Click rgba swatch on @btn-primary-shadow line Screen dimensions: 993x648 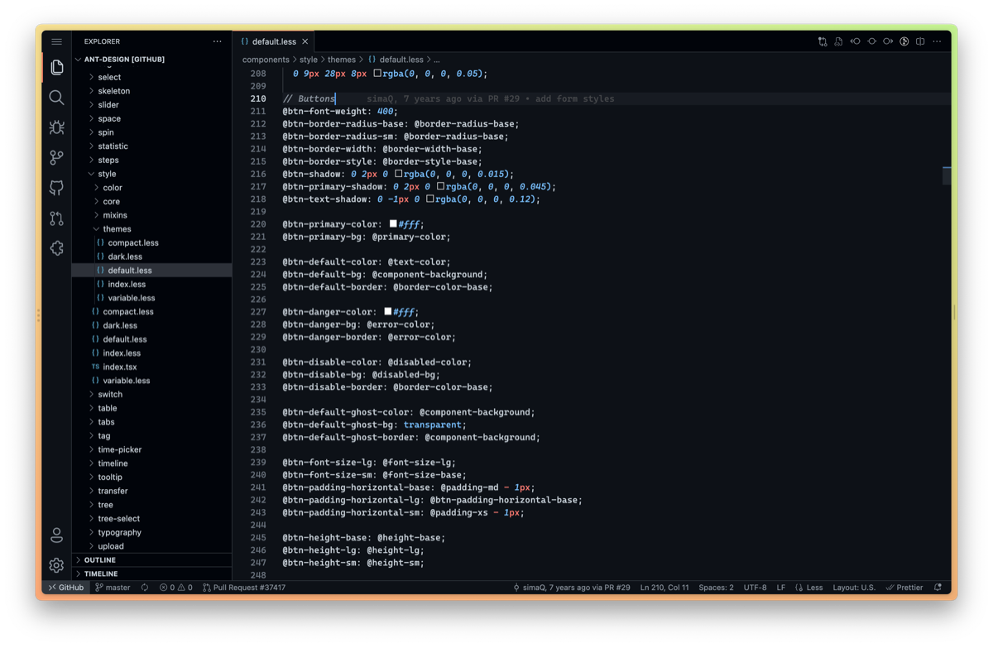[x=440, y=187]
